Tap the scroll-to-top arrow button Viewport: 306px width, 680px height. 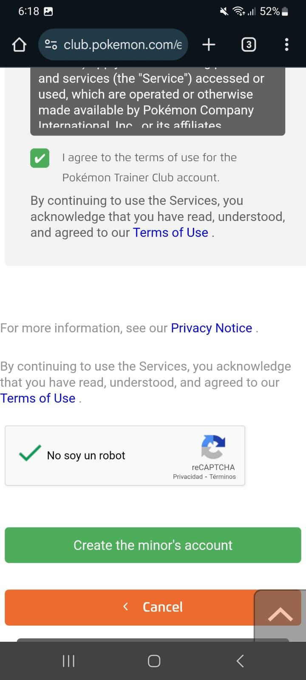pyautogui.click(x=280, y=614)
